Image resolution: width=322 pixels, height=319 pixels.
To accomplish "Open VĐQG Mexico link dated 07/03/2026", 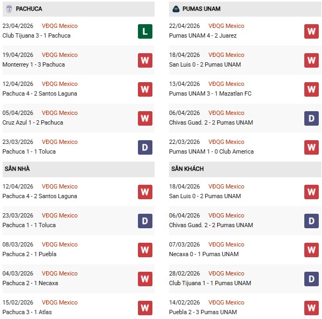I will point(226,244).
